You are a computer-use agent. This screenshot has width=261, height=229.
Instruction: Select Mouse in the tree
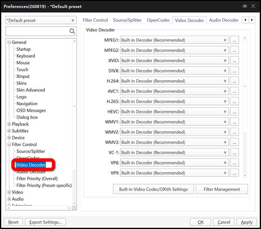[23, 63]
